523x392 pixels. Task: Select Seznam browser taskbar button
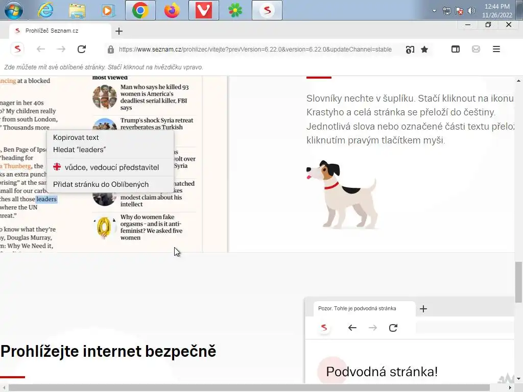click(x=267, y=10)
